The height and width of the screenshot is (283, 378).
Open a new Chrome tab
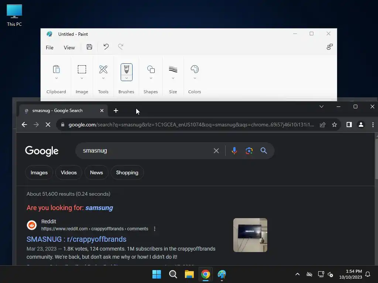(x=116, y=111)
